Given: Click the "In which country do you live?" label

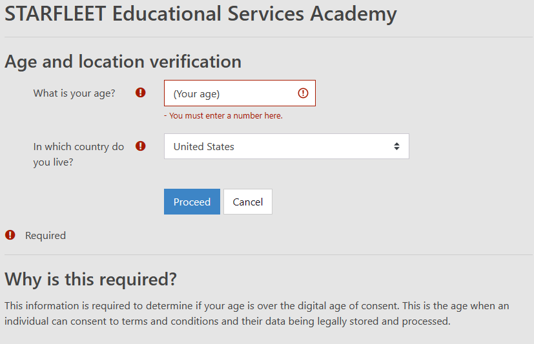Looking at the screenshot, I should (x=79, y=155).
